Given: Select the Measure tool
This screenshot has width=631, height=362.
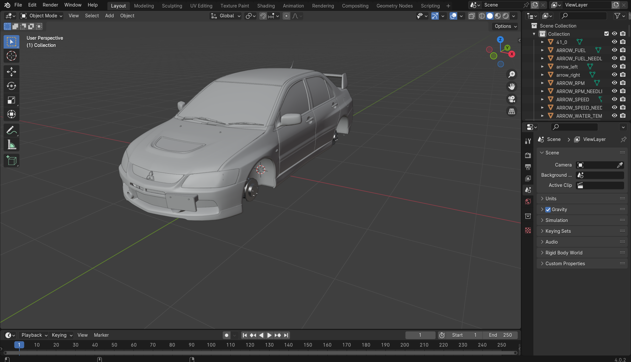Looking at the screenshot, I should click(12, 145).
